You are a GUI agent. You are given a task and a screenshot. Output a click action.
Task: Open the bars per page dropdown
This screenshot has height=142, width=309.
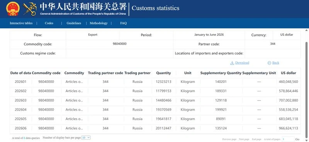[x=86, y=138]
